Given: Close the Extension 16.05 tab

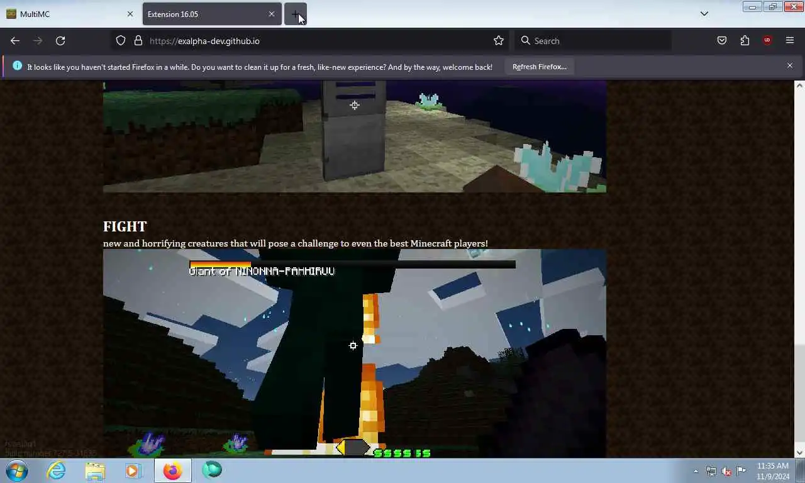Looking at the screenshot, I should click(272, 14).
